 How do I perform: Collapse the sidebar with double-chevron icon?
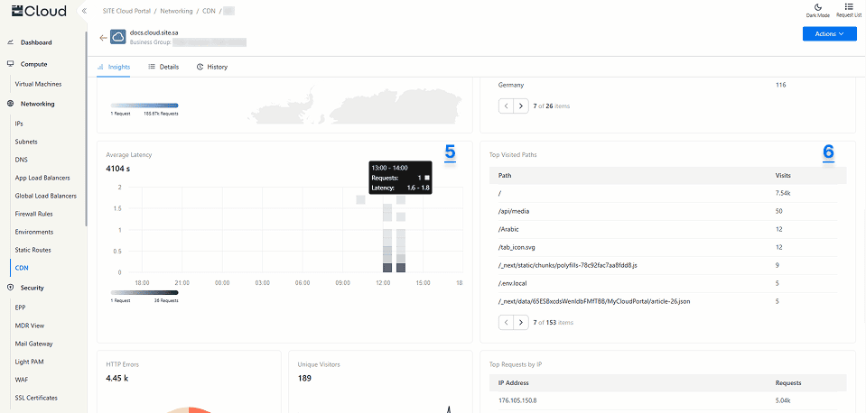pos(84,11)
